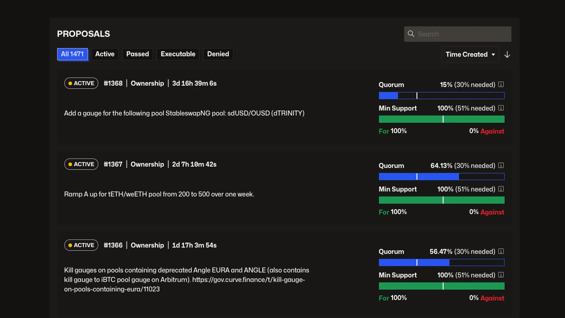Click 0% Against on proposal #1367
The height and width of the screenshot is (318, 565).
click(487, 212)
